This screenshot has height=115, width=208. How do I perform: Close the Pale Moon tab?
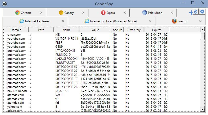pyautogui.click(x=172, y=13)
